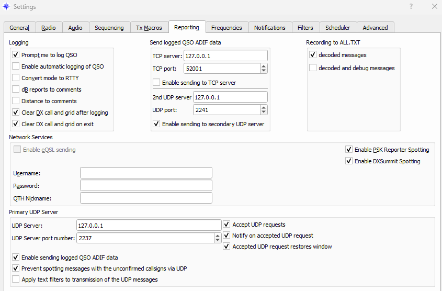Close the Settings window
This screenshot has height=291, width=442.
[434, 6]
